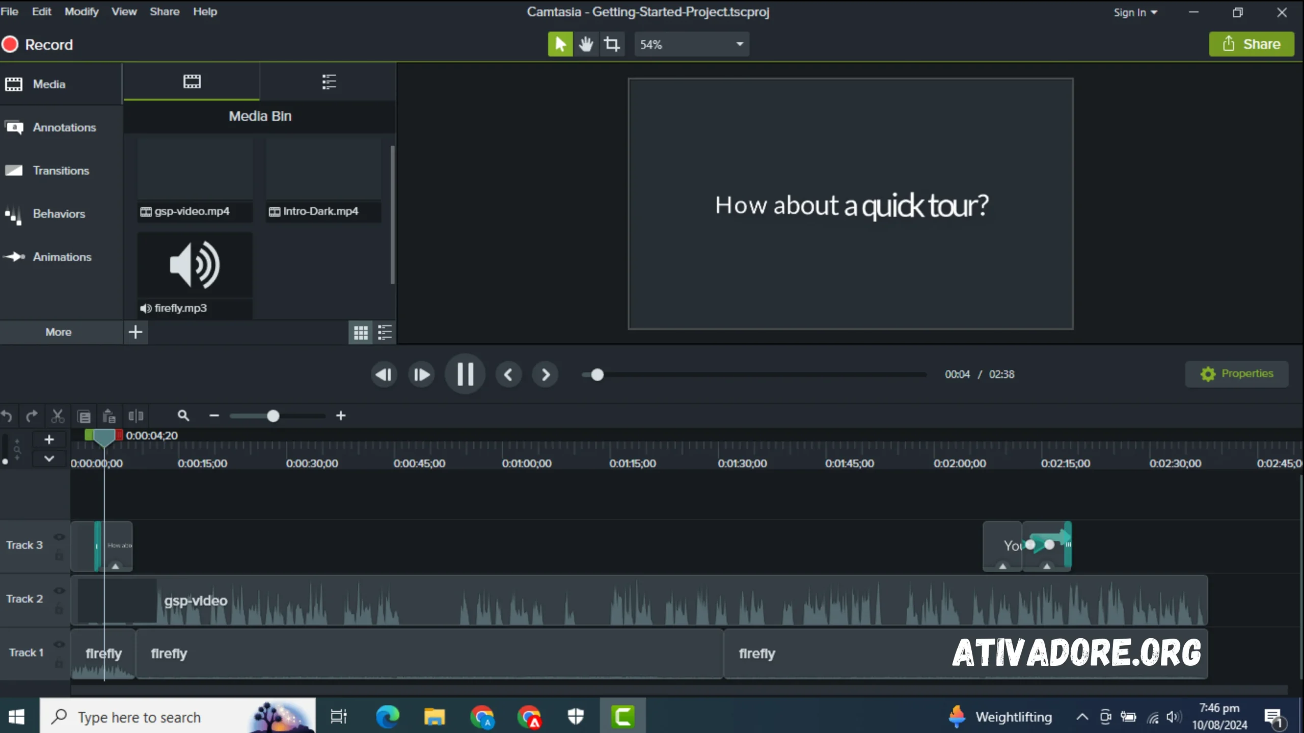Open the Animations panel

61,257
